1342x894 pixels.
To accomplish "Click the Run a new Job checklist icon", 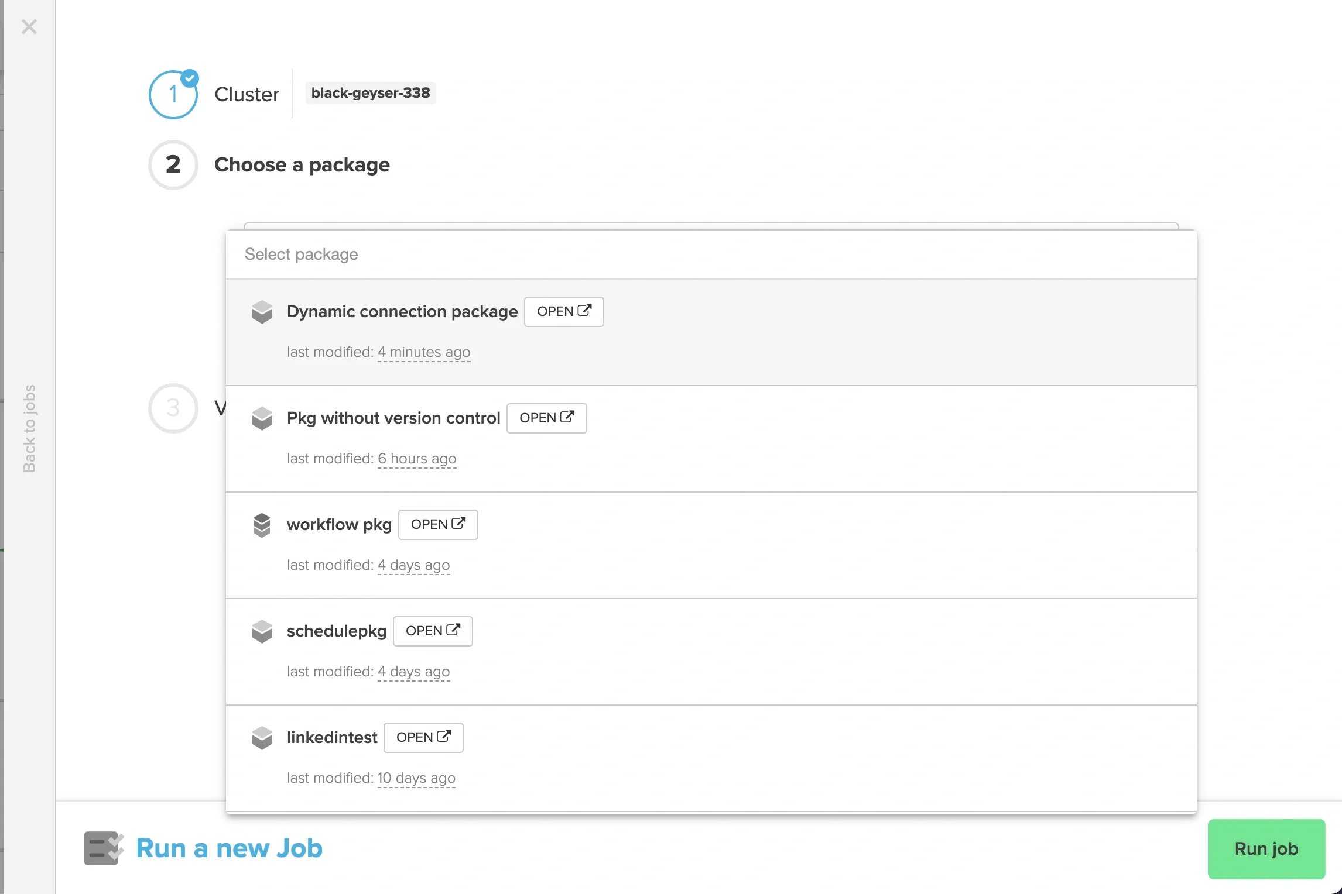I will tap(104, 848).
